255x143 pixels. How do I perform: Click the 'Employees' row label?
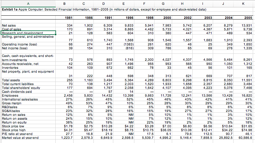point(10,96)
